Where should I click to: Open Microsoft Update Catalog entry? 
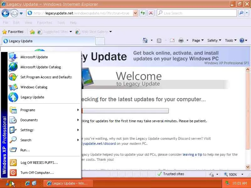pos(45,67)
